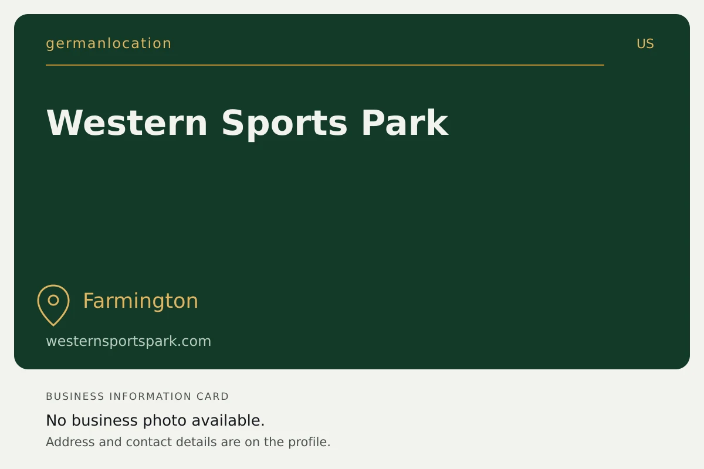Viewport: 704px width, 469px height.
Task: Open the westernsportspark.com website link
Action: [128, 341]
